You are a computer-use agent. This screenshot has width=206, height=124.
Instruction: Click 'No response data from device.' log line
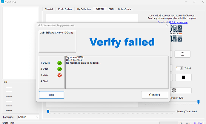pos(83,63)
